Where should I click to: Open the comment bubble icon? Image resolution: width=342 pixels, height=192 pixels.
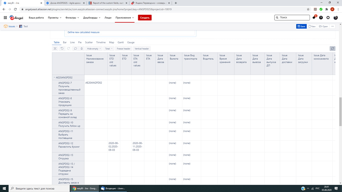[75, 48]
